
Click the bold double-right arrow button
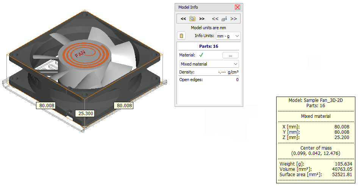[202, 19]
